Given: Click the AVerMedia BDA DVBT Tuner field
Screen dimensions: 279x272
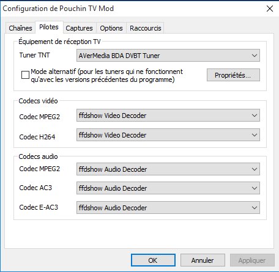Looking at the screenshot, I should pos(168,56).
